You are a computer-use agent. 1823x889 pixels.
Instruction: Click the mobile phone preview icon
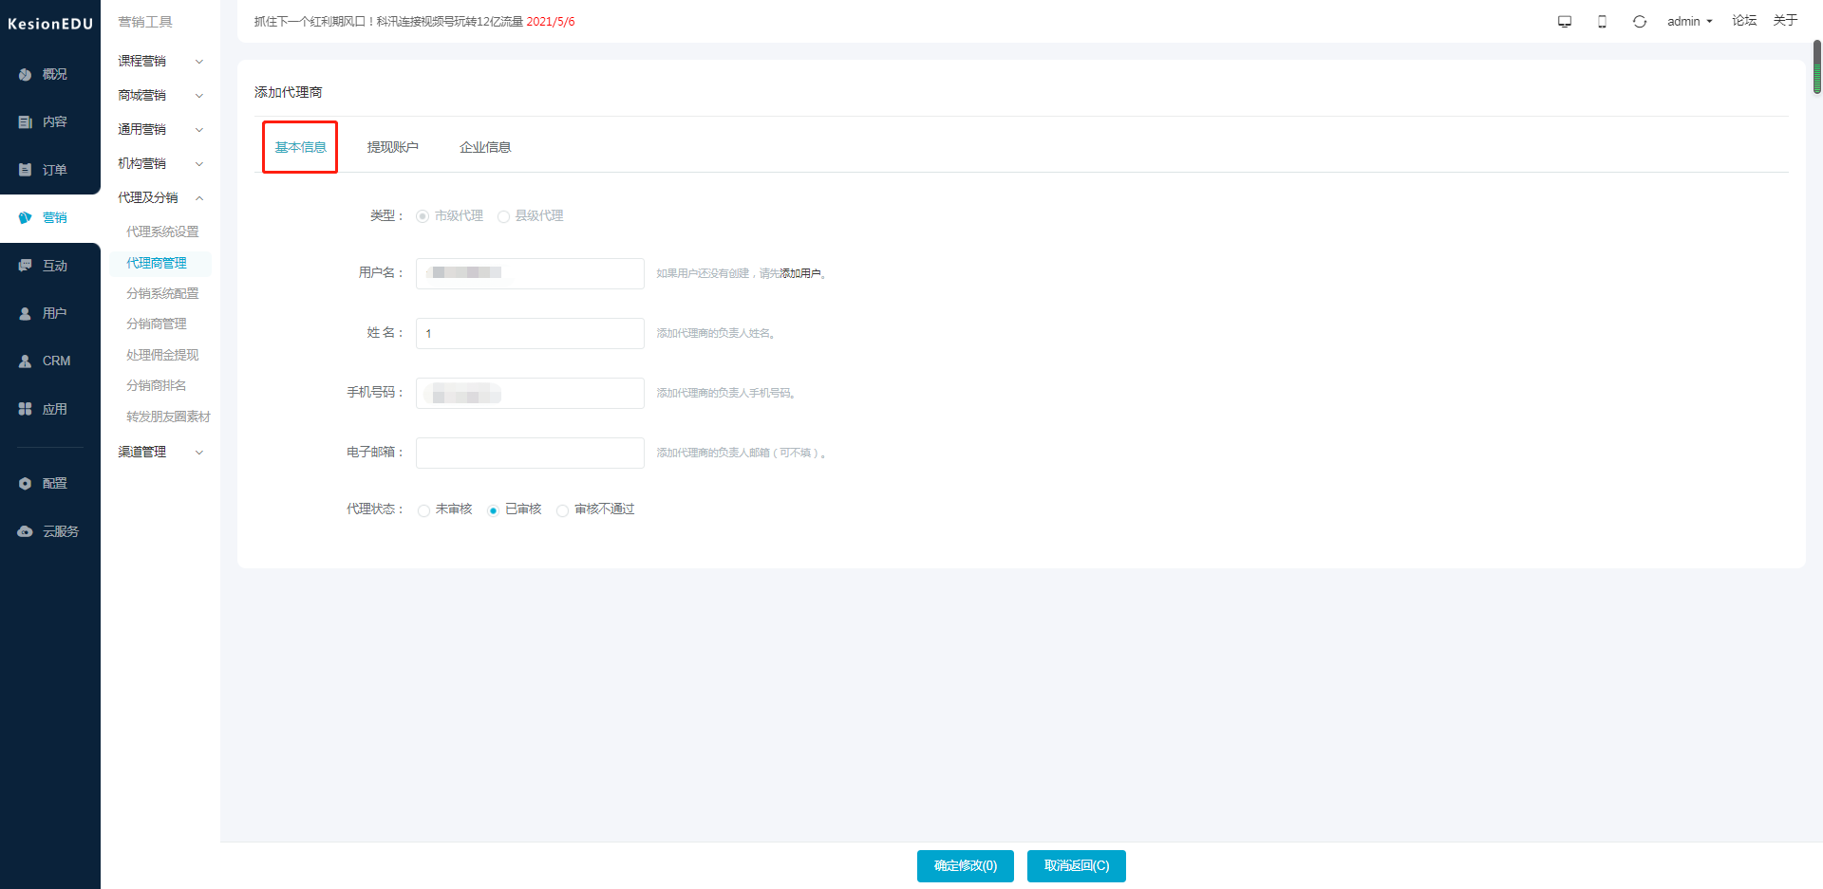tap(1602, 21)
